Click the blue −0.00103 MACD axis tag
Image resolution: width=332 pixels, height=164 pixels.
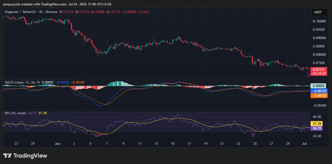coord(319,91)
